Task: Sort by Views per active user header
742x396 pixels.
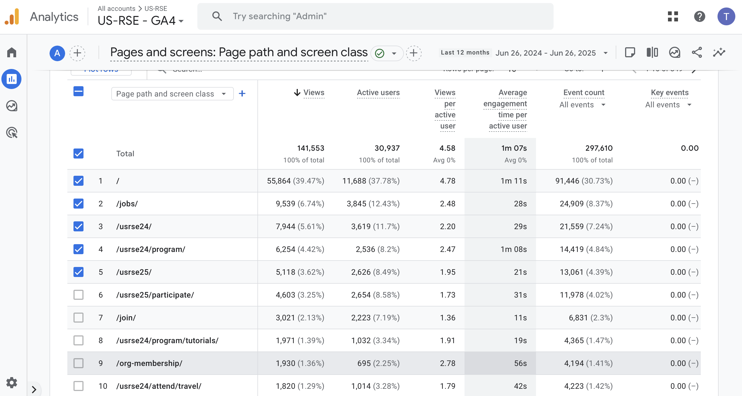Action: pos(445,109)
